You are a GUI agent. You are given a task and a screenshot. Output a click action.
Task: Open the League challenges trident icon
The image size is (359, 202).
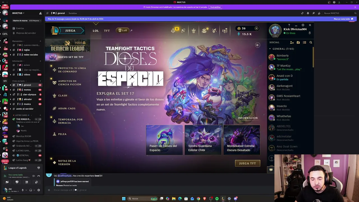[x=174, y=30]
